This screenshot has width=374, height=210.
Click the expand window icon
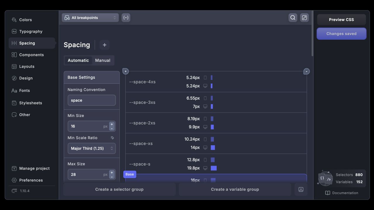coord(304,18)
